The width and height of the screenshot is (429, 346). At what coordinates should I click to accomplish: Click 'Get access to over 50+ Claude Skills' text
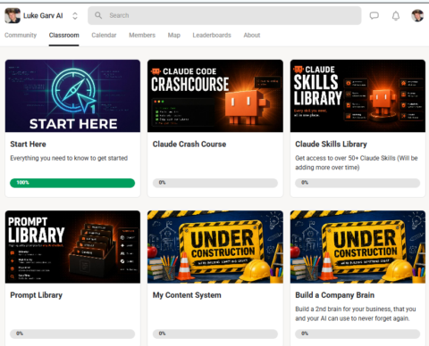pos(357,162)
